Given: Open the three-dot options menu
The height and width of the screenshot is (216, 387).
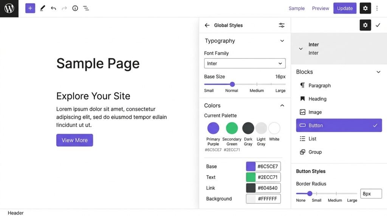Looking at the screenshot, I should pyautogui.click(x=377, y=8).
